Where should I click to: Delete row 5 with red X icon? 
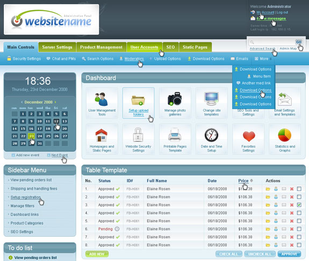pos(292,221)
